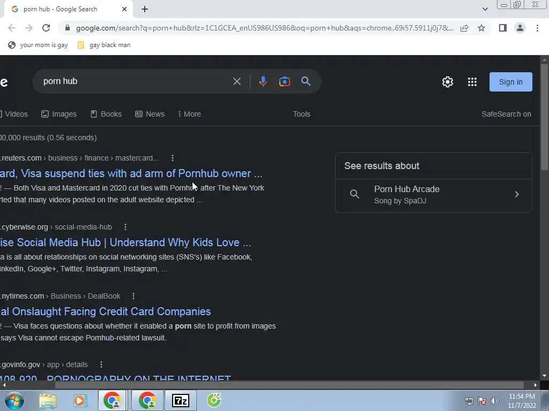Click the Sign in button

coord(511,82)
